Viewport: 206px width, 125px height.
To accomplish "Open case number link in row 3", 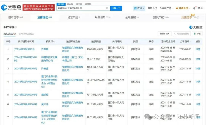I will tap(25, 69).
